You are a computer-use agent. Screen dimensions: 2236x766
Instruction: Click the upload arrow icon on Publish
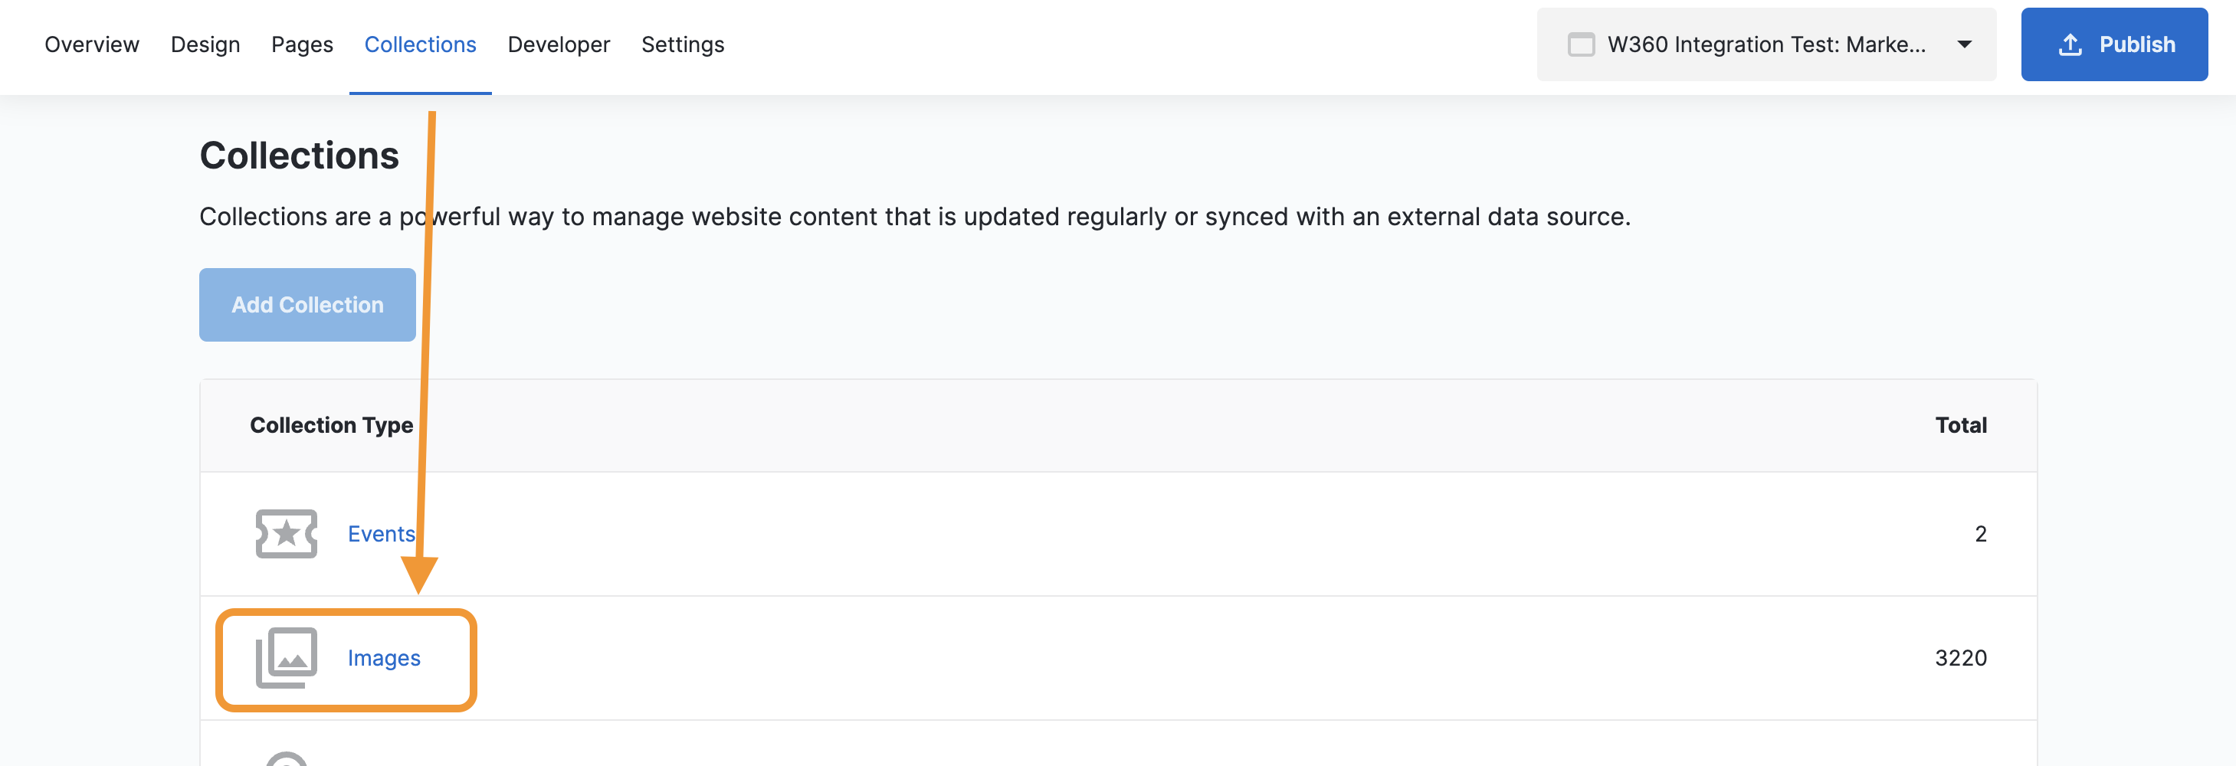tap(2070, 45)
